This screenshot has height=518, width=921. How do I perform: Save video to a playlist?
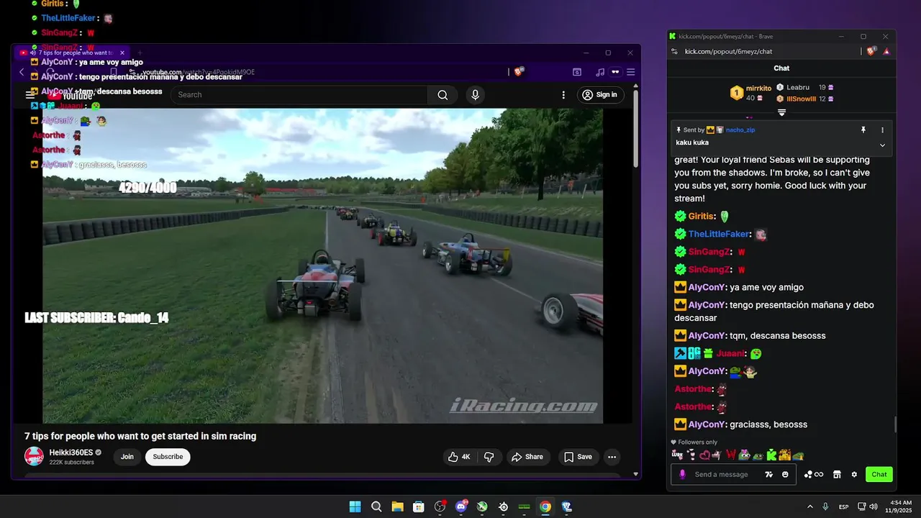pos(578,457)
